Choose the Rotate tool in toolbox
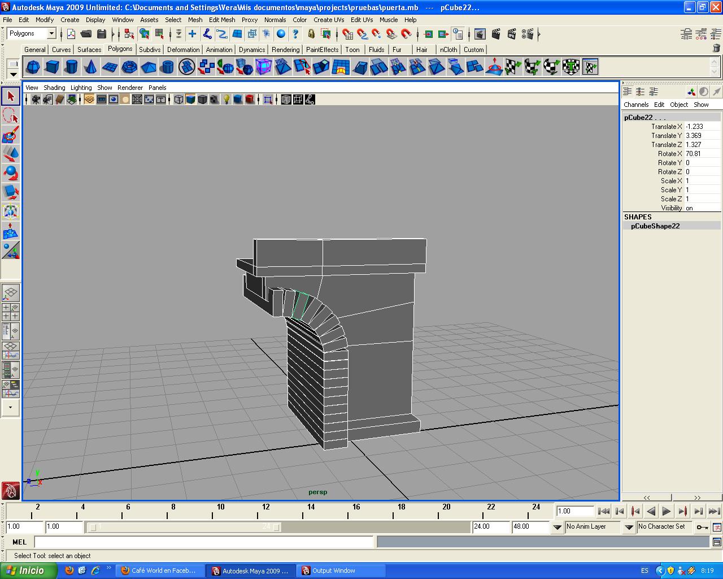Viewport: 723px width, 579px height. tap(10, 173)
